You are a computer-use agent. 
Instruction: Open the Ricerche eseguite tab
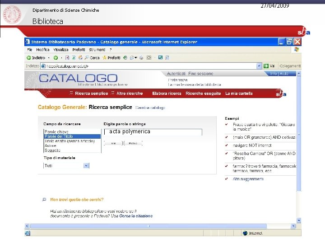coord(203,94)
